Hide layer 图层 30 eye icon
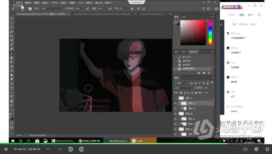Screen dimensions: 272x154 click(175, 109)
